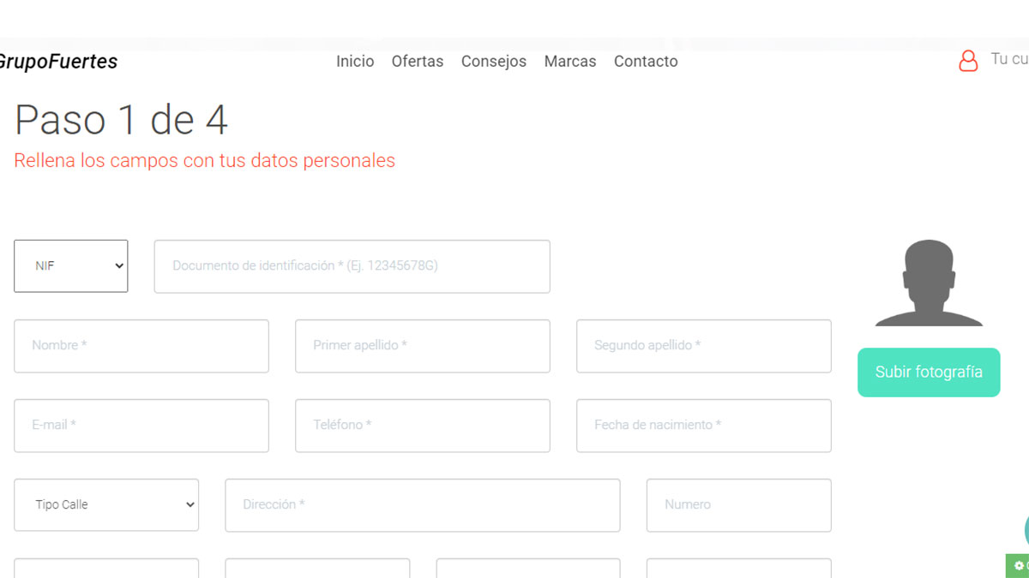Viewport: 1029px width, 578px height.
Task: Open the NIF document type selector
Action: coord(70,265)
